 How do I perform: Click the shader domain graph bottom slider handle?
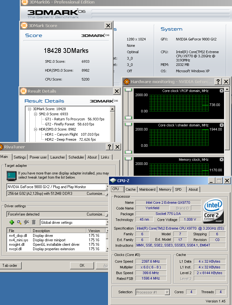coord(128,152)
